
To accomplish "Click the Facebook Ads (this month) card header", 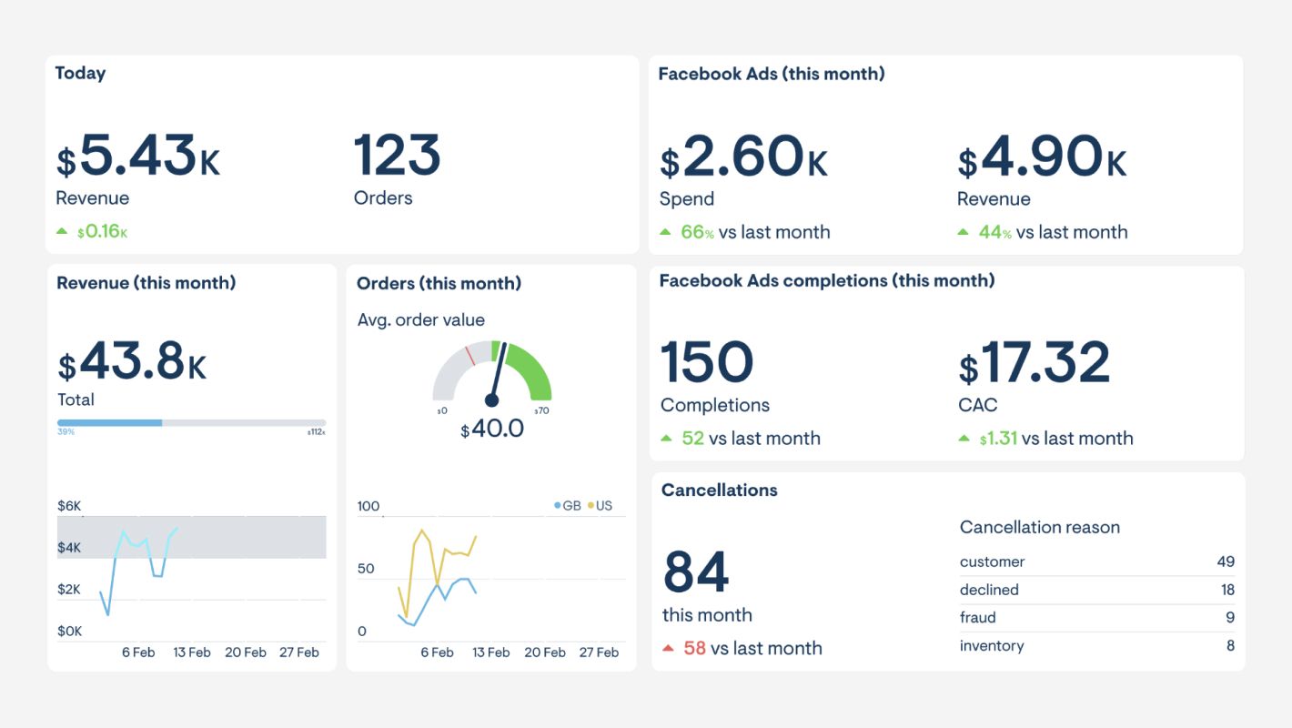I will coord(772,74).
